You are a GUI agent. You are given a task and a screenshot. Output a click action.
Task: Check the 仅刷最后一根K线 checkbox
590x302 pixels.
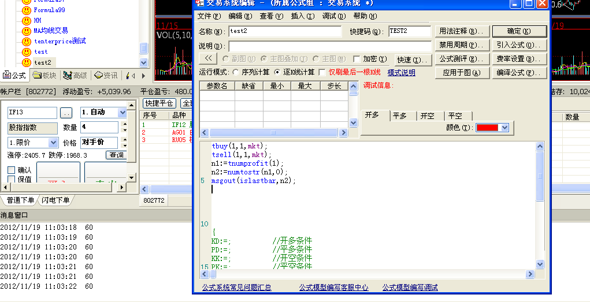point(322,72)
